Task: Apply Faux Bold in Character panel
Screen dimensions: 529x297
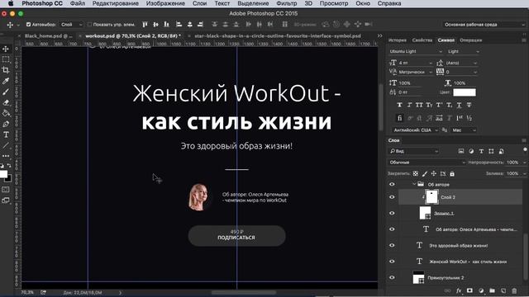Action: click(399, 105)
